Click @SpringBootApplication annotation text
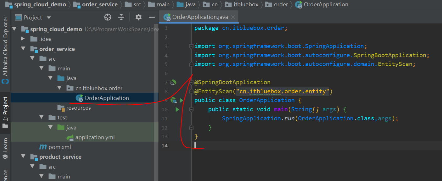442x181 pixels. point(232,82)
